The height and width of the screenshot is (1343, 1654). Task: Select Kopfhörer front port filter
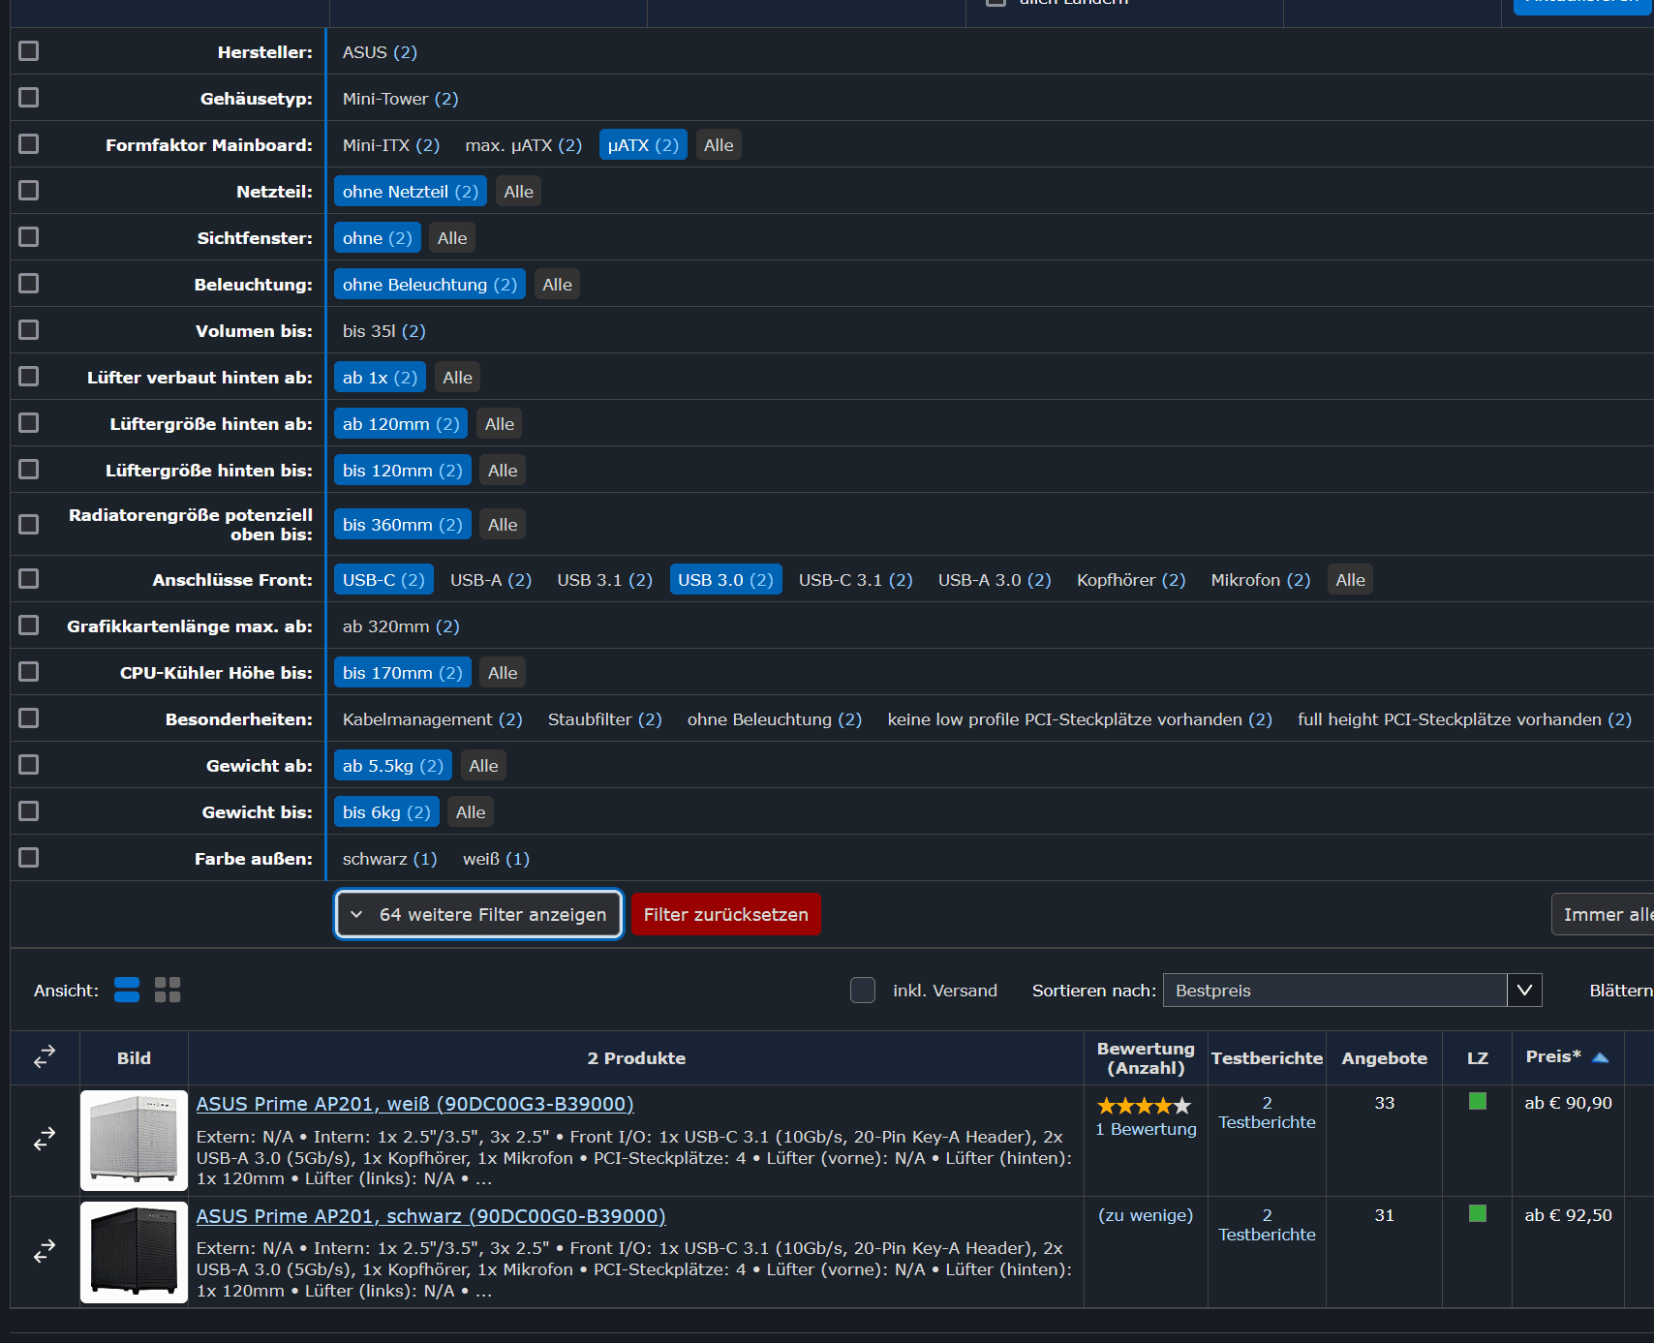click(x=1131, y=580)
